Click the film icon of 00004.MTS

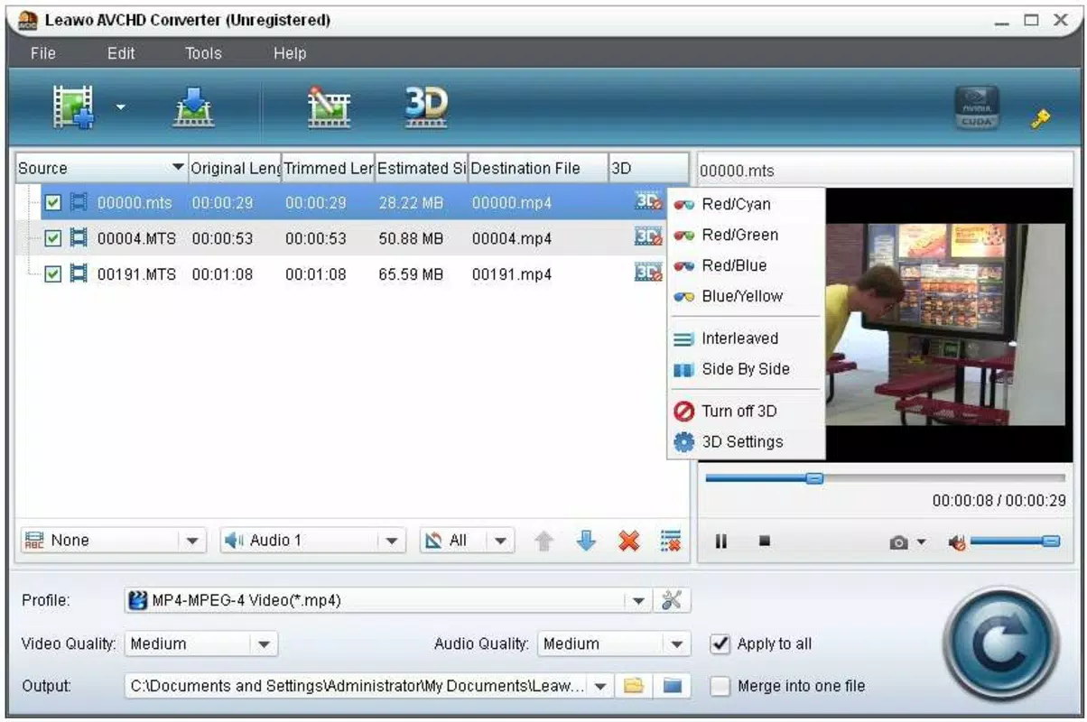point(79,238)
